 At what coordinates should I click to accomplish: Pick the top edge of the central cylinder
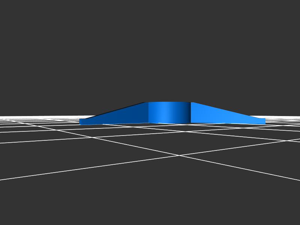coord(169,102)
